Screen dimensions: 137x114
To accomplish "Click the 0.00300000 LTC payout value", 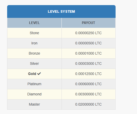I will pos(89,94).
